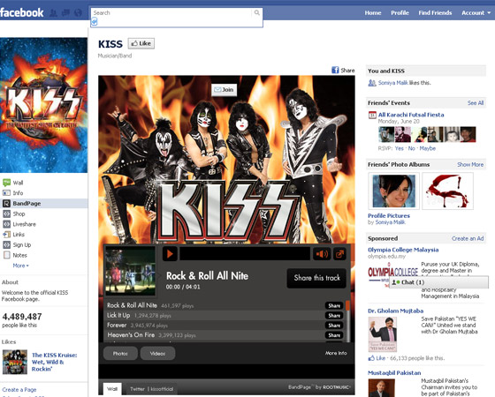Image resolution: width=495 pixels, height=397 pixels.
Task: Click the track progress bar
Action: coord(245,254)
